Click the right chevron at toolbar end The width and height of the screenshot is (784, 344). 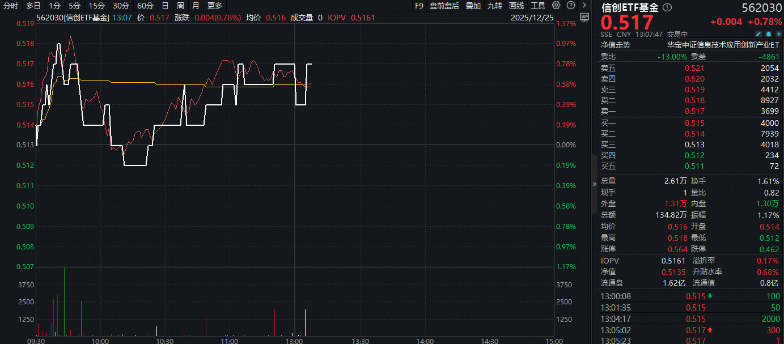point(584,6)
